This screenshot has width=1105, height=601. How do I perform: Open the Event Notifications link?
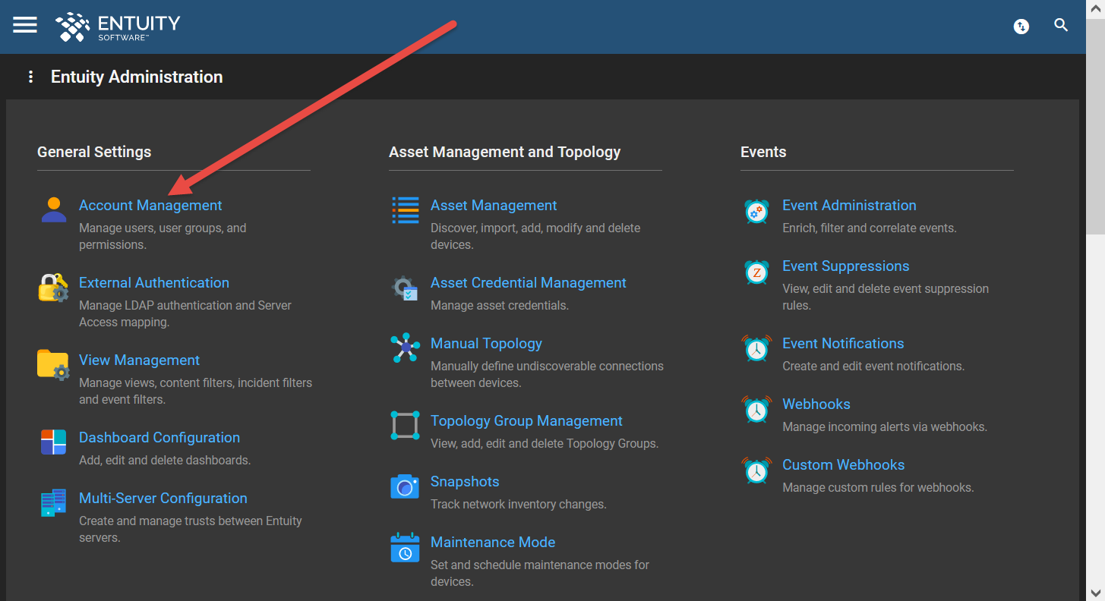[843, 344]
